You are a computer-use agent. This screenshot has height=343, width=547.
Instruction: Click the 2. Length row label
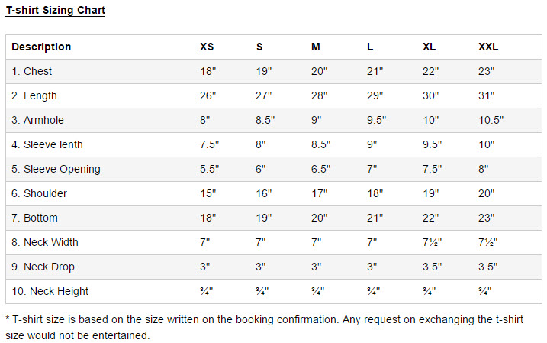tap(34, 95)
